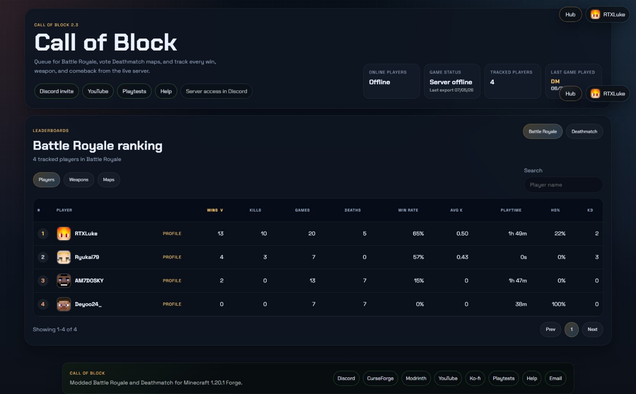Open RTXLuke's PROFILE link

coord(172,234)
